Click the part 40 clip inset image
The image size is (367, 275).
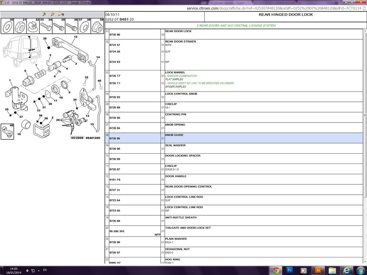pyautogui.click(x=7, y=132)
